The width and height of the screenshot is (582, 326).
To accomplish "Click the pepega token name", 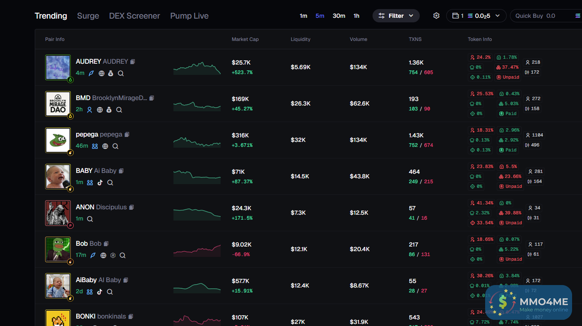I will pyautogui.click(x=87, y=134).
